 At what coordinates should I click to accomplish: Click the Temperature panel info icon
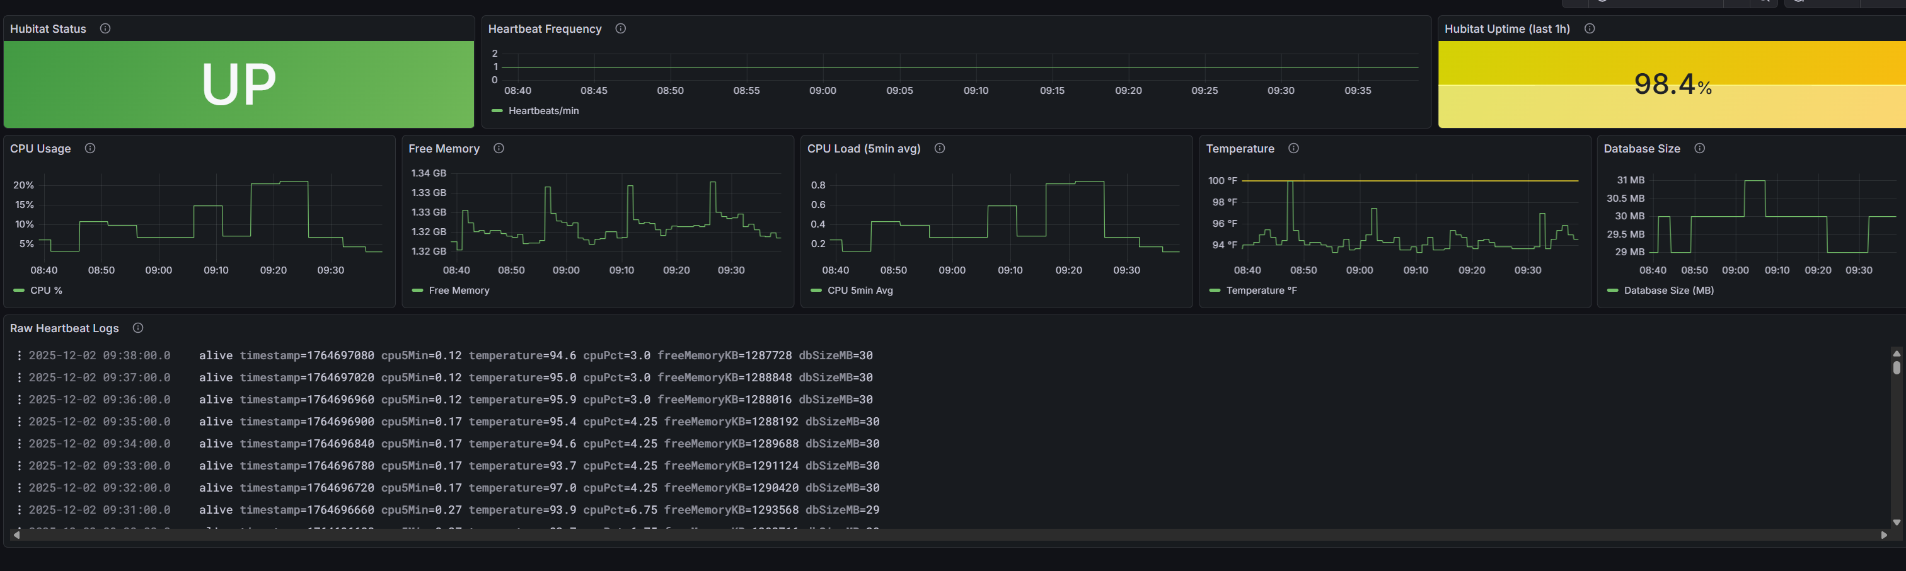click(x=1293, y=149)
